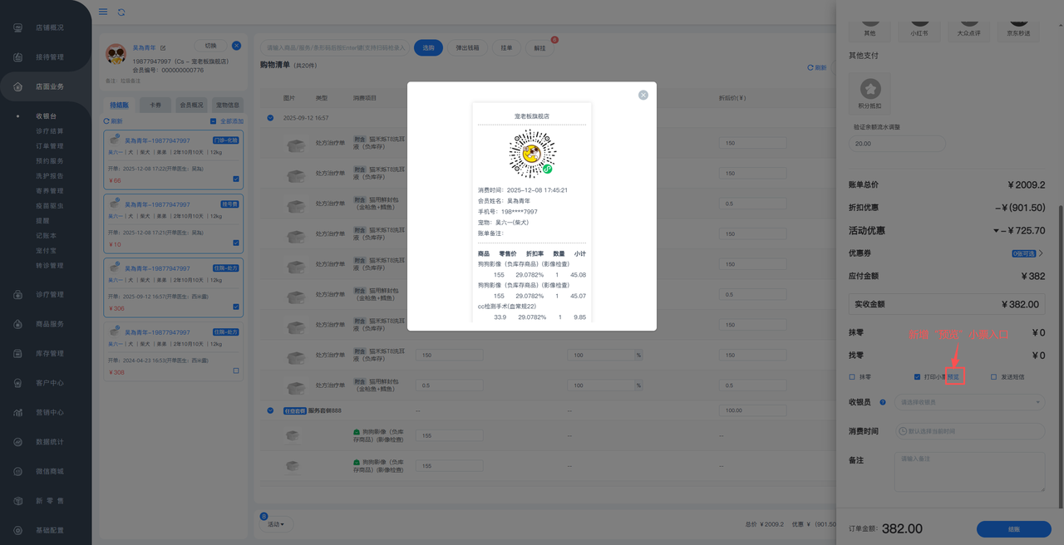The image size is (1064, 545).
Task: Close the receipt preview popup
Action: pyautogui.click(x=643, y=96)
